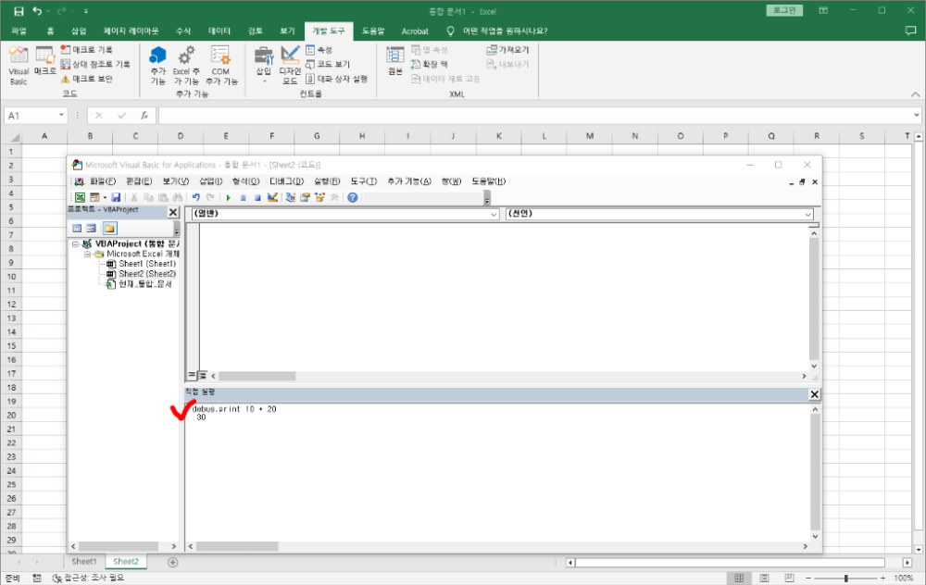Save the project in VBA toolbar

point(116,197)
